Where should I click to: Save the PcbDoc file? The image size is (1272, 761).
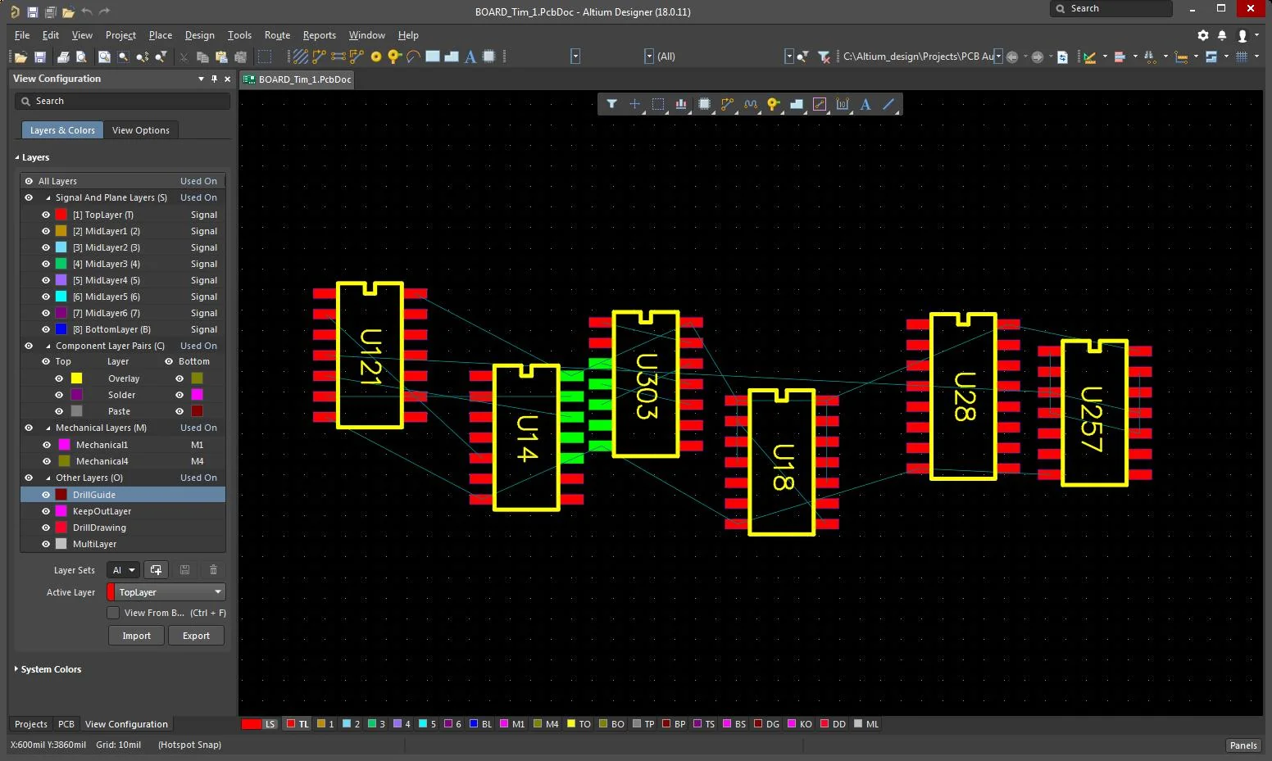point(39,57)
